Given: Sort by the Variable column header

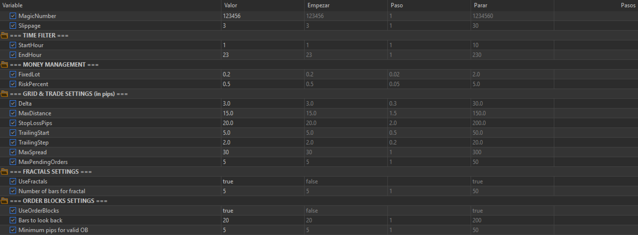Looking at the screenshot, I should 110,5.
